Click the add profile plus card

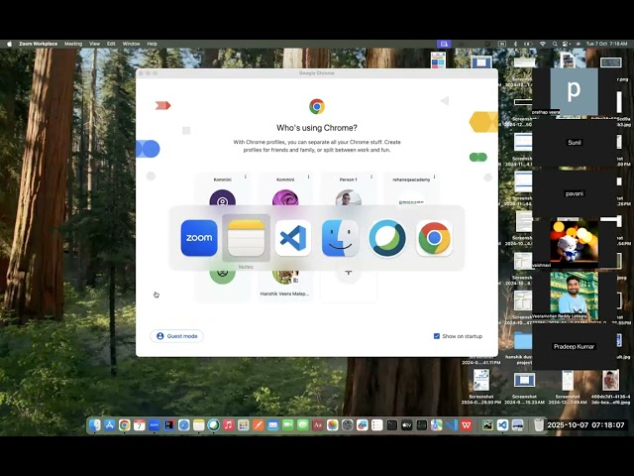point(348,285)
